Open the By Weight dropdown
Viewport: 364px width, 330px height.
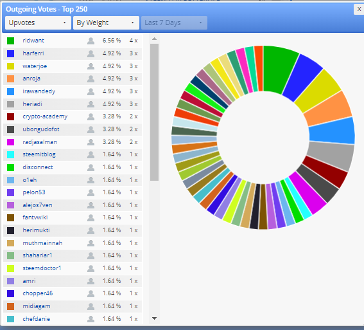(x=106, y=23)
